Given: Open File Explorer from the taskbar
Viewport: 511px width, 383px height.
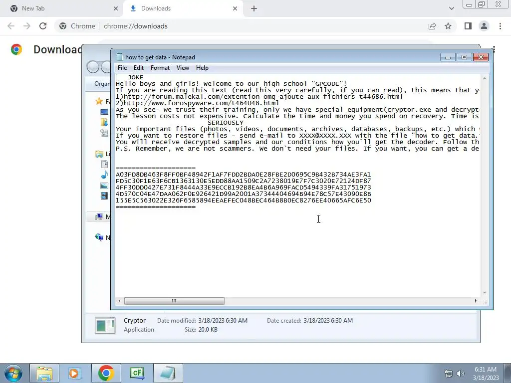Looking at the screenshot, I should 44,373.
